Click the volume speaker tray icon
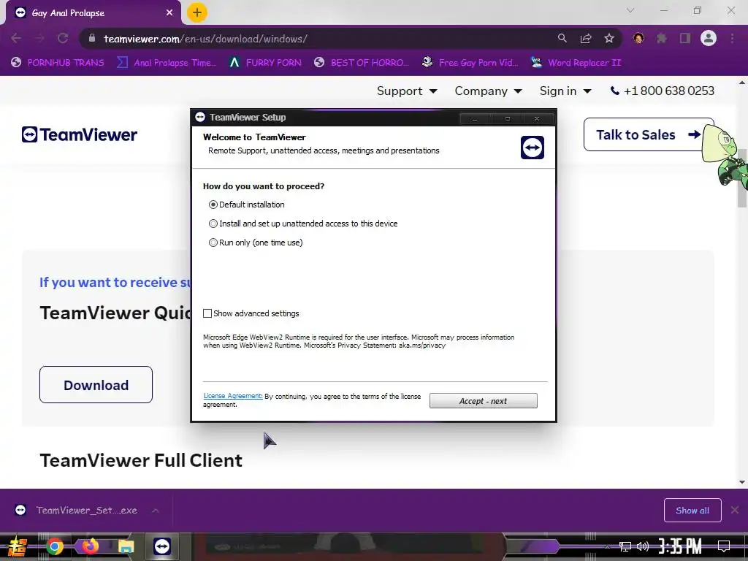This screenshot has height=561, width=748. (x=643, y=546)
